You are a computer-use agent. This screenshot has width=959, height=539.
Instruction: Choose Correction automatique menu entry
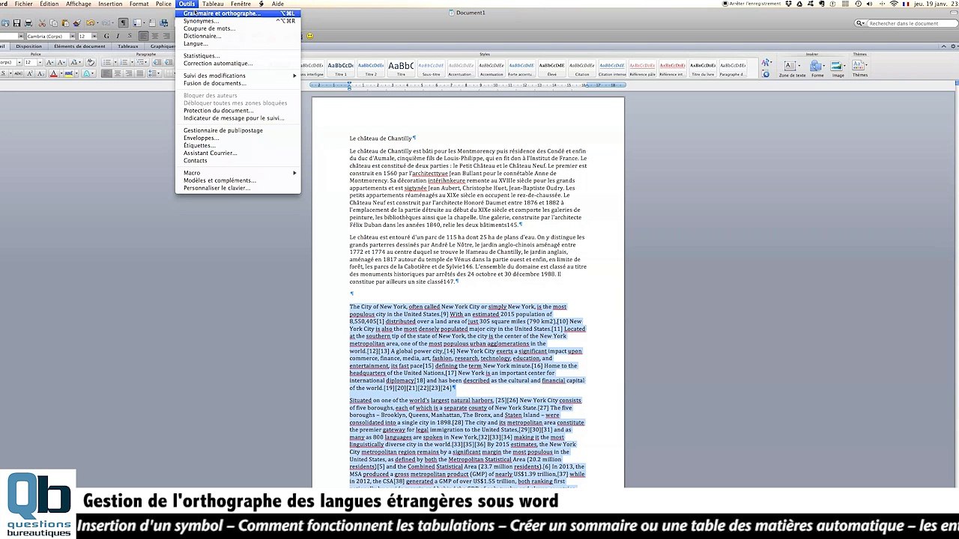tap(238, 63)
